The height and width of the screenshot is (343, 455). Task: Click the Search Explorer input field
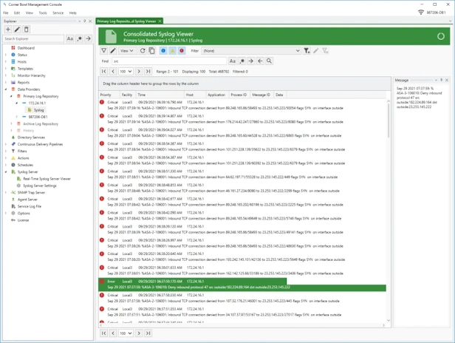tap(34, 38)
